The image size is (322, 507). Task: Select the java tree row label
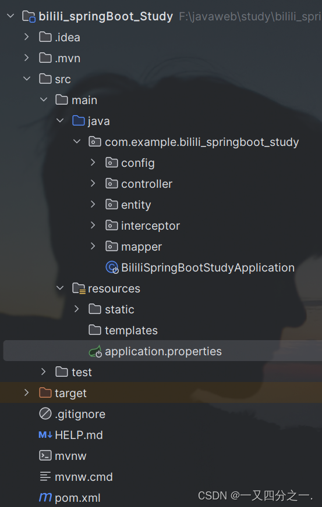click(x=98, y=122)
